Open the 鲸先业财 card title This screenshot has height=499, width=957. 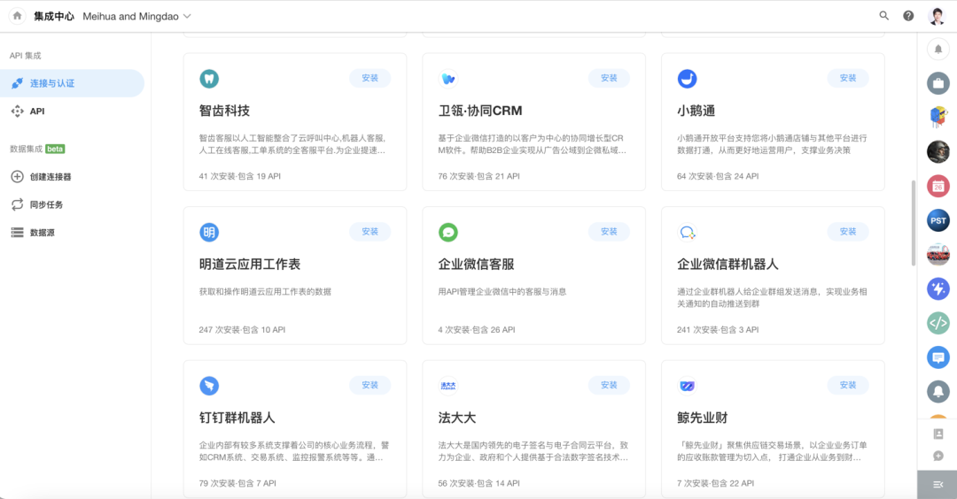(702, 418)
